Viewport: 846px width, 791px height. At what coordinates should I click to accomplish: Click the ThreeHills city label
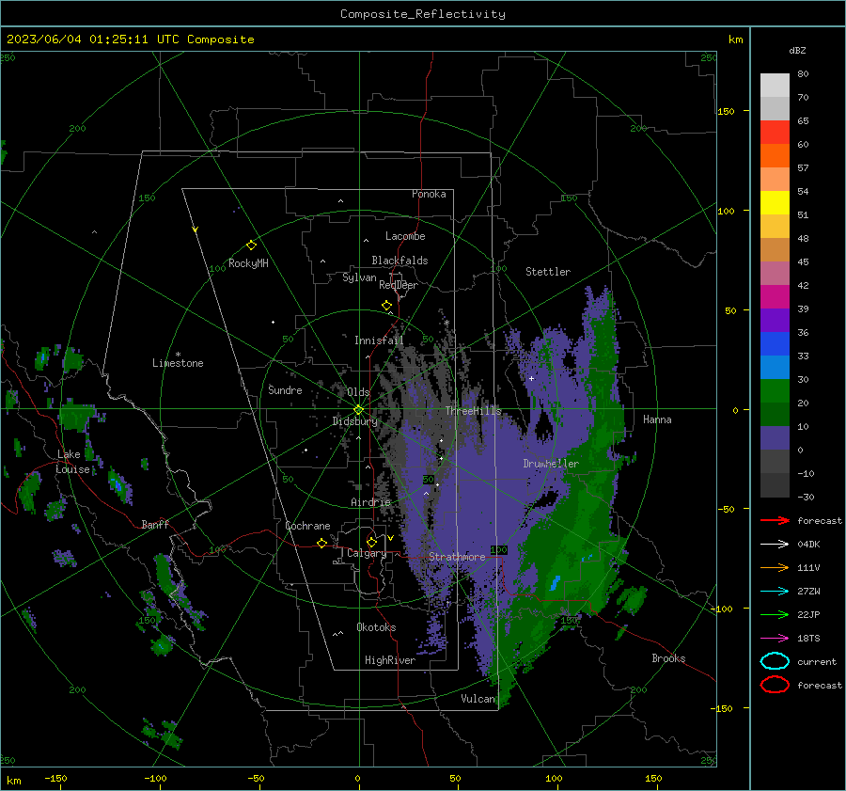point(473,411)
